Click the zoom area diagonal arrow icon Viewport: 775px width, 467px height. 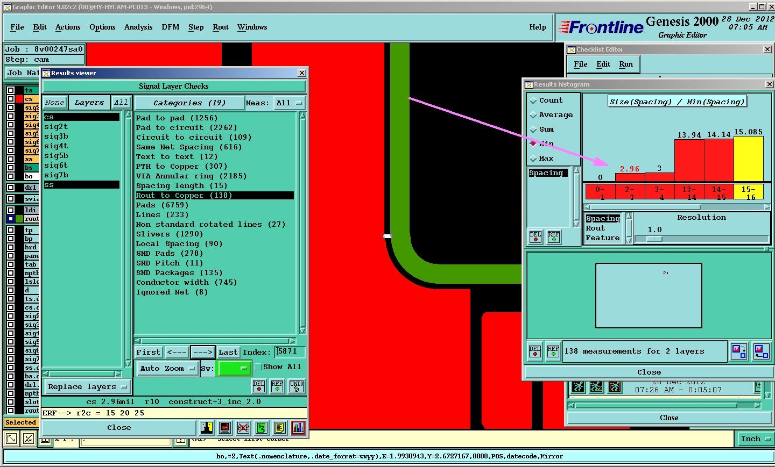[x=11, y=439]
